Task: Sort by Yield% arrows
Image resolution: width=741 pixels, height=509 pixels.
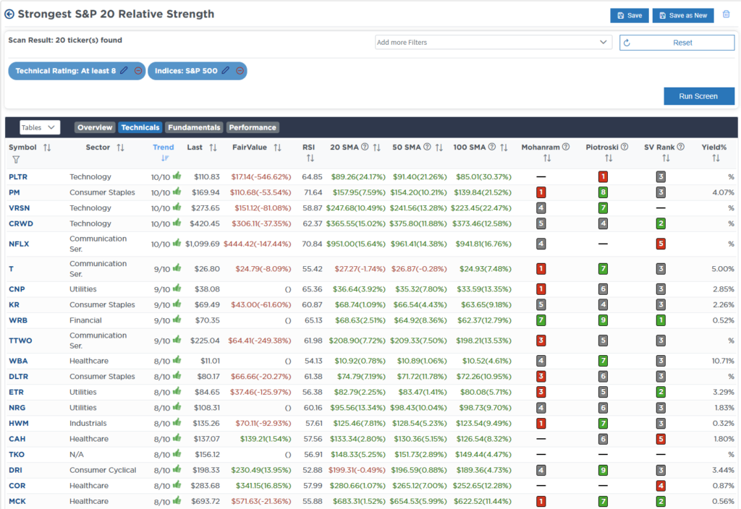Action: tap(716, 158)
